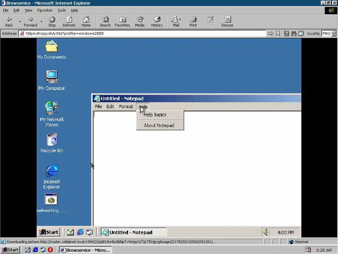Open the Media toolbar pane

click(x=140, y=21)
